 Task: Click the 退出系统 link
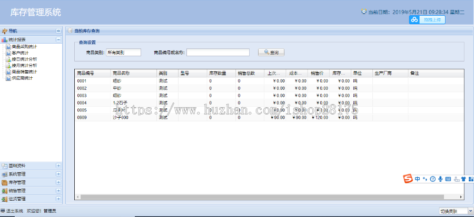point(15,211)
